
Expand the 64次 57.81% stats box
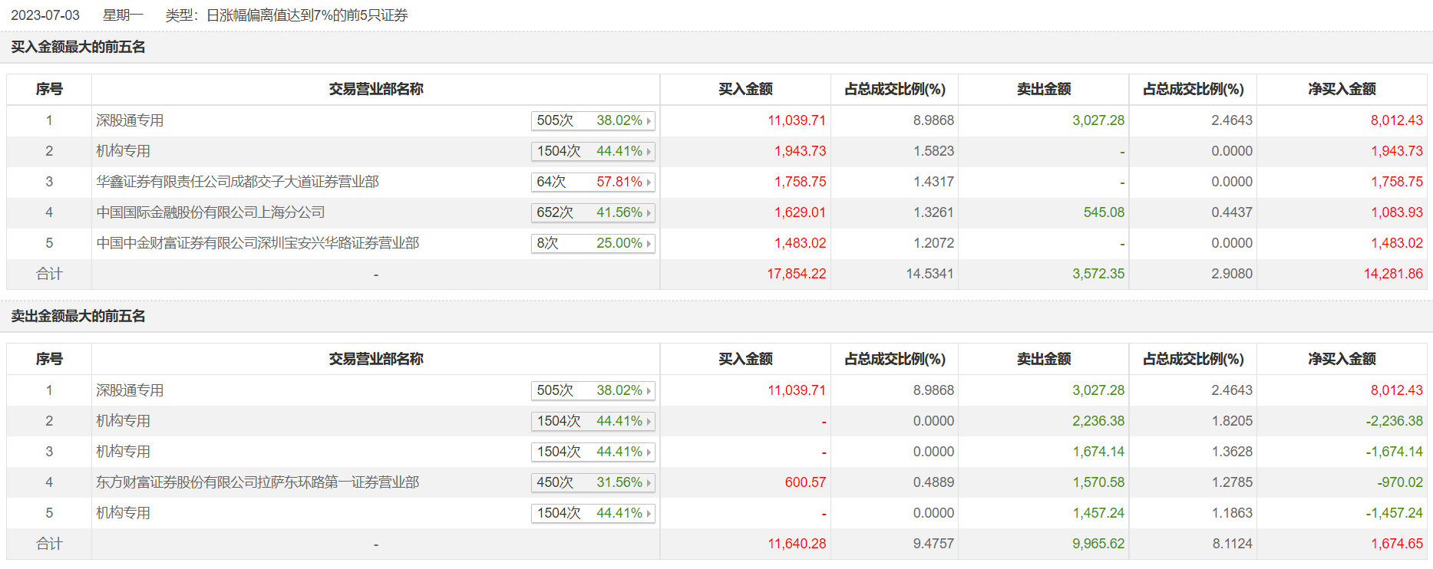(x=593, y=183)
